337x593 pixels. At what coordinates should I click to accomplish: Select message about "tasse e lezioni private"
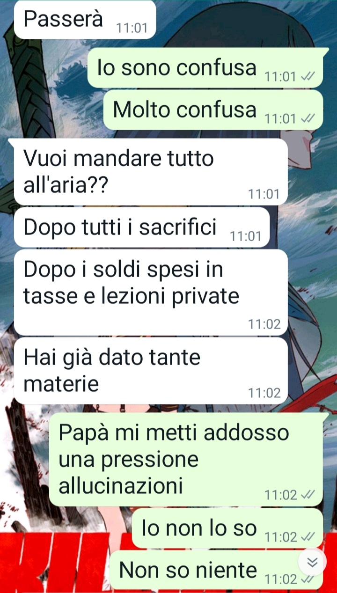pyautogui.click(x=151, y=292)
